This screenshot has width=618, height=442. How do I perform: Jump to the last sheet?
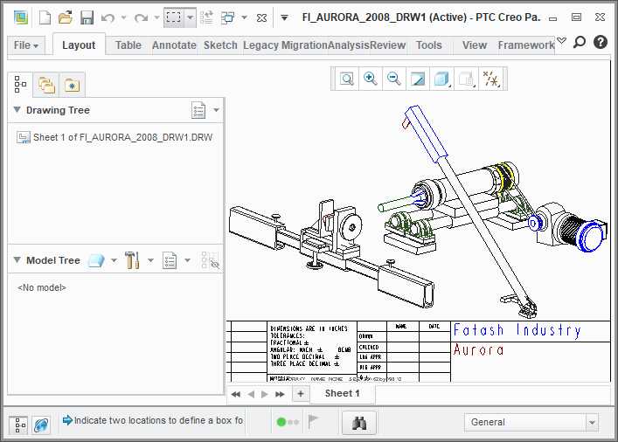tap(280, 394)
